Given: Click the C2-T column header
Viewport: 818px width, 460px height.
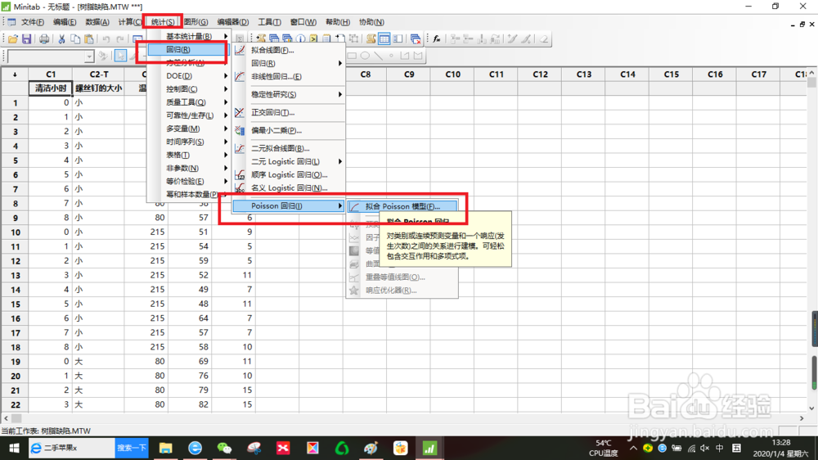Looking at the screenshot, I should click(x=99, y=74).
